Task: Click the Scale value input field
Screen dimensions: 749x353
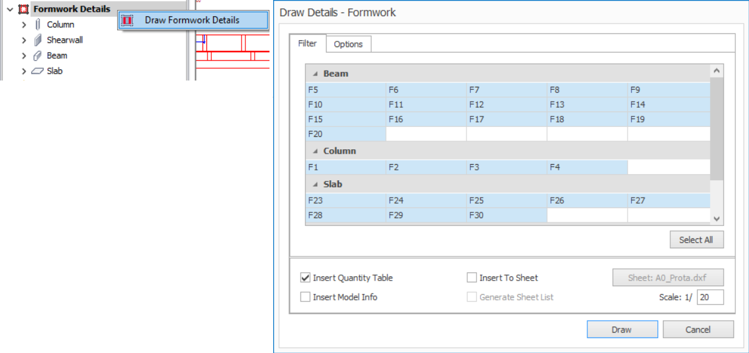Action: coord(710,297)
